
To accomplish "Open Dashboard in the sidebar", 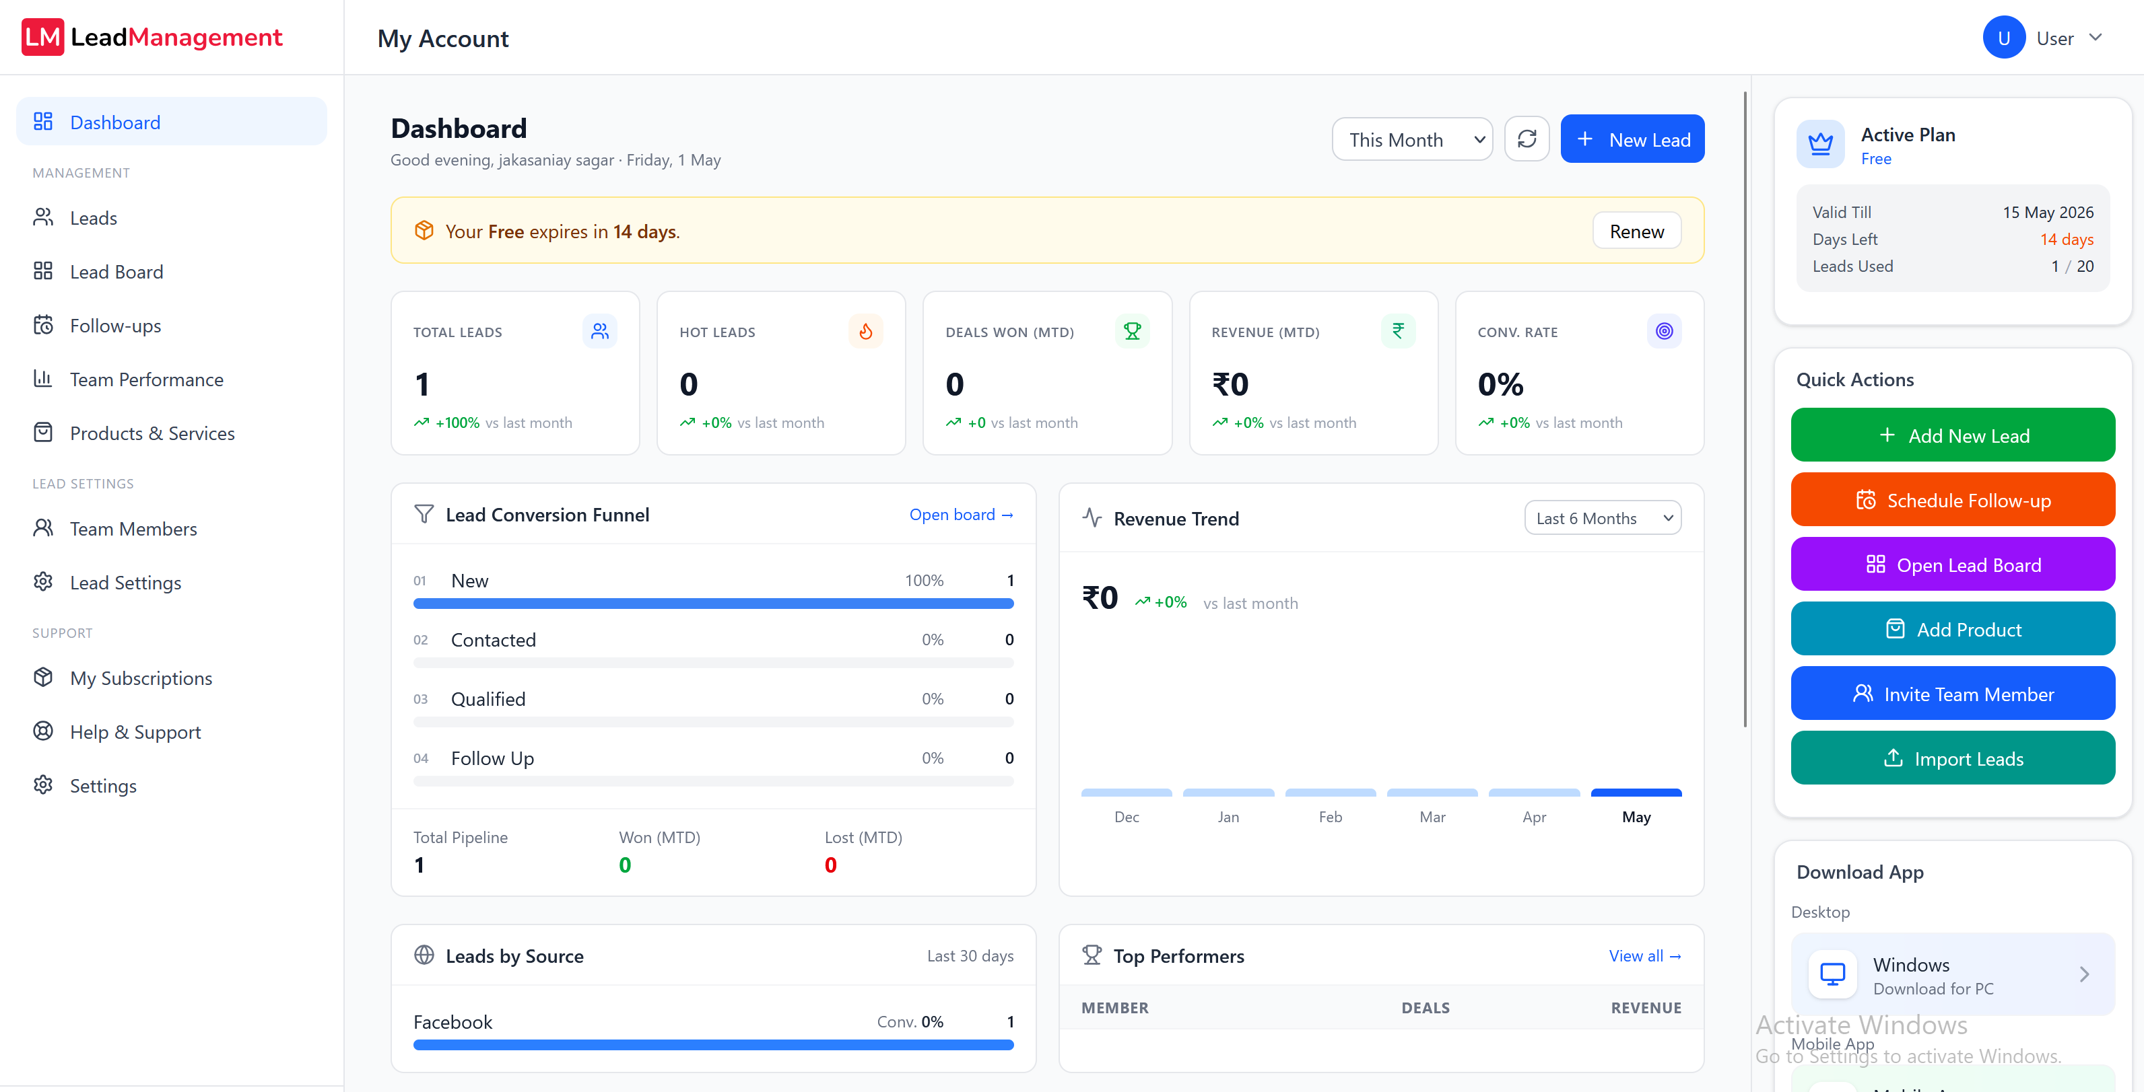I will pos(172,122).
